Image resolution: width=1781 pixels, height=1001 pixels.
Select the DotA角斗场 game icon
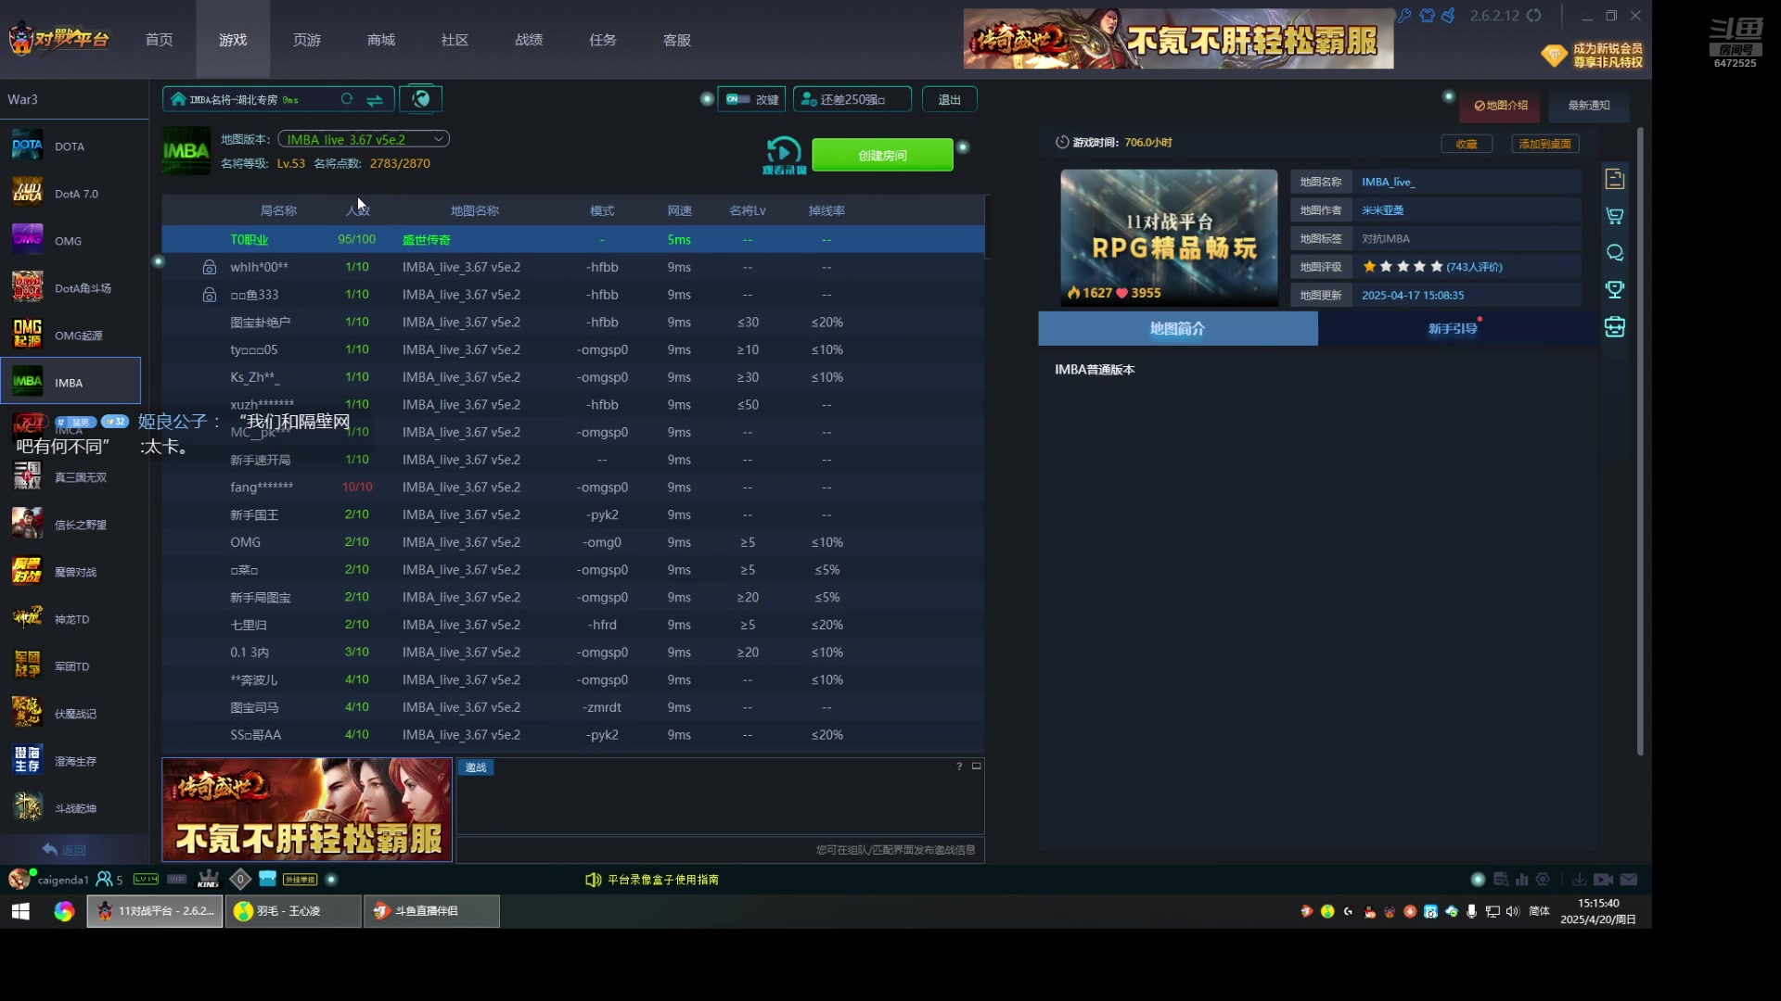pyautogui.click(x=27, y=287)
